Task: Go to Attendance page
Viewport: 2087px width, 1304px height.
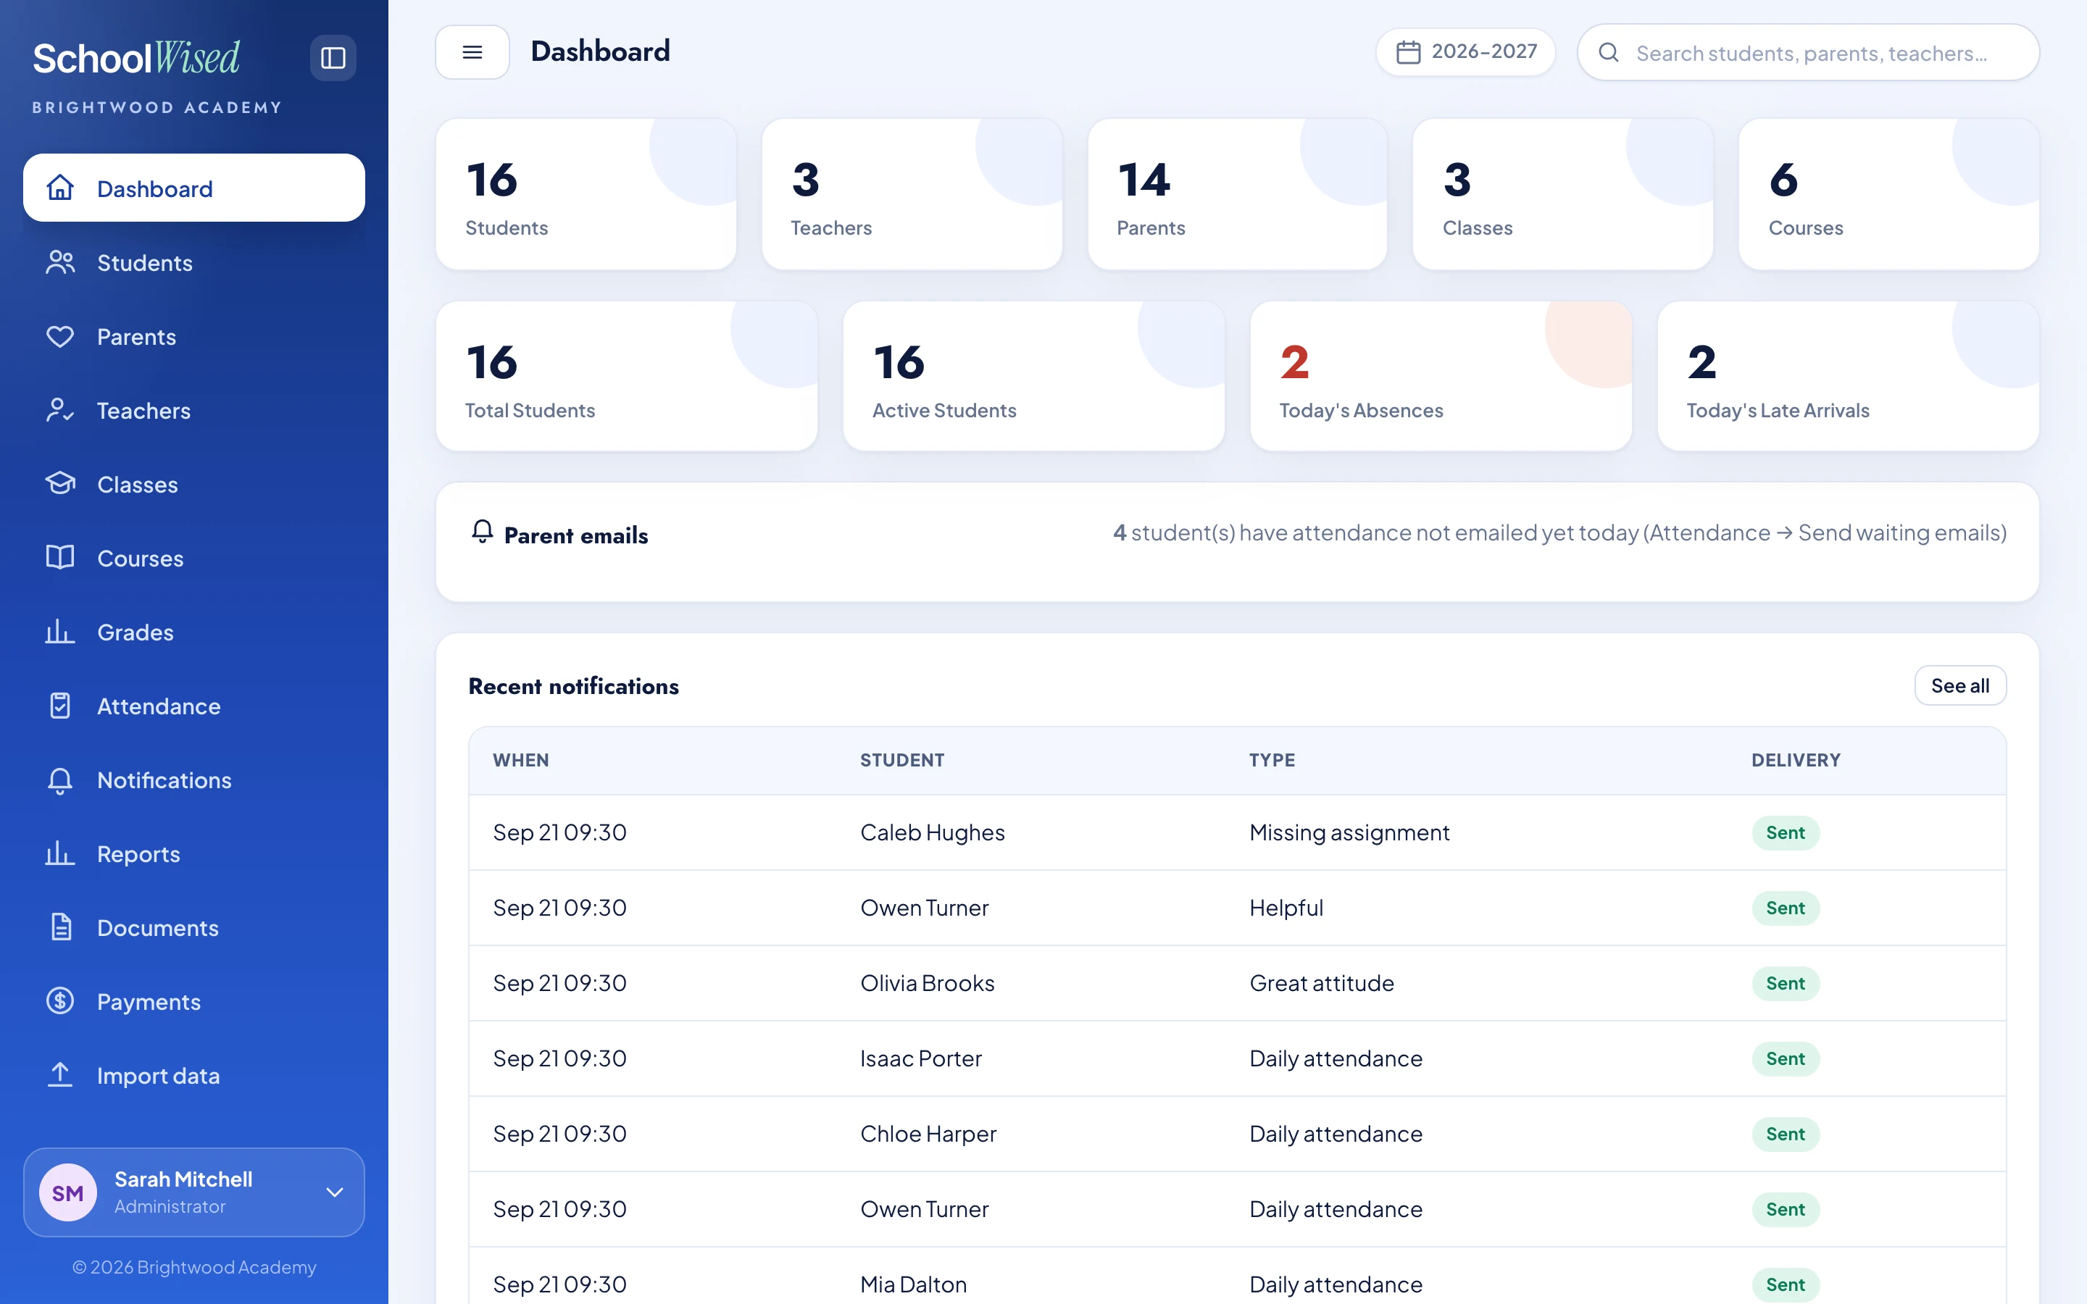Action: pyautogui.click(x=194, y=706)
